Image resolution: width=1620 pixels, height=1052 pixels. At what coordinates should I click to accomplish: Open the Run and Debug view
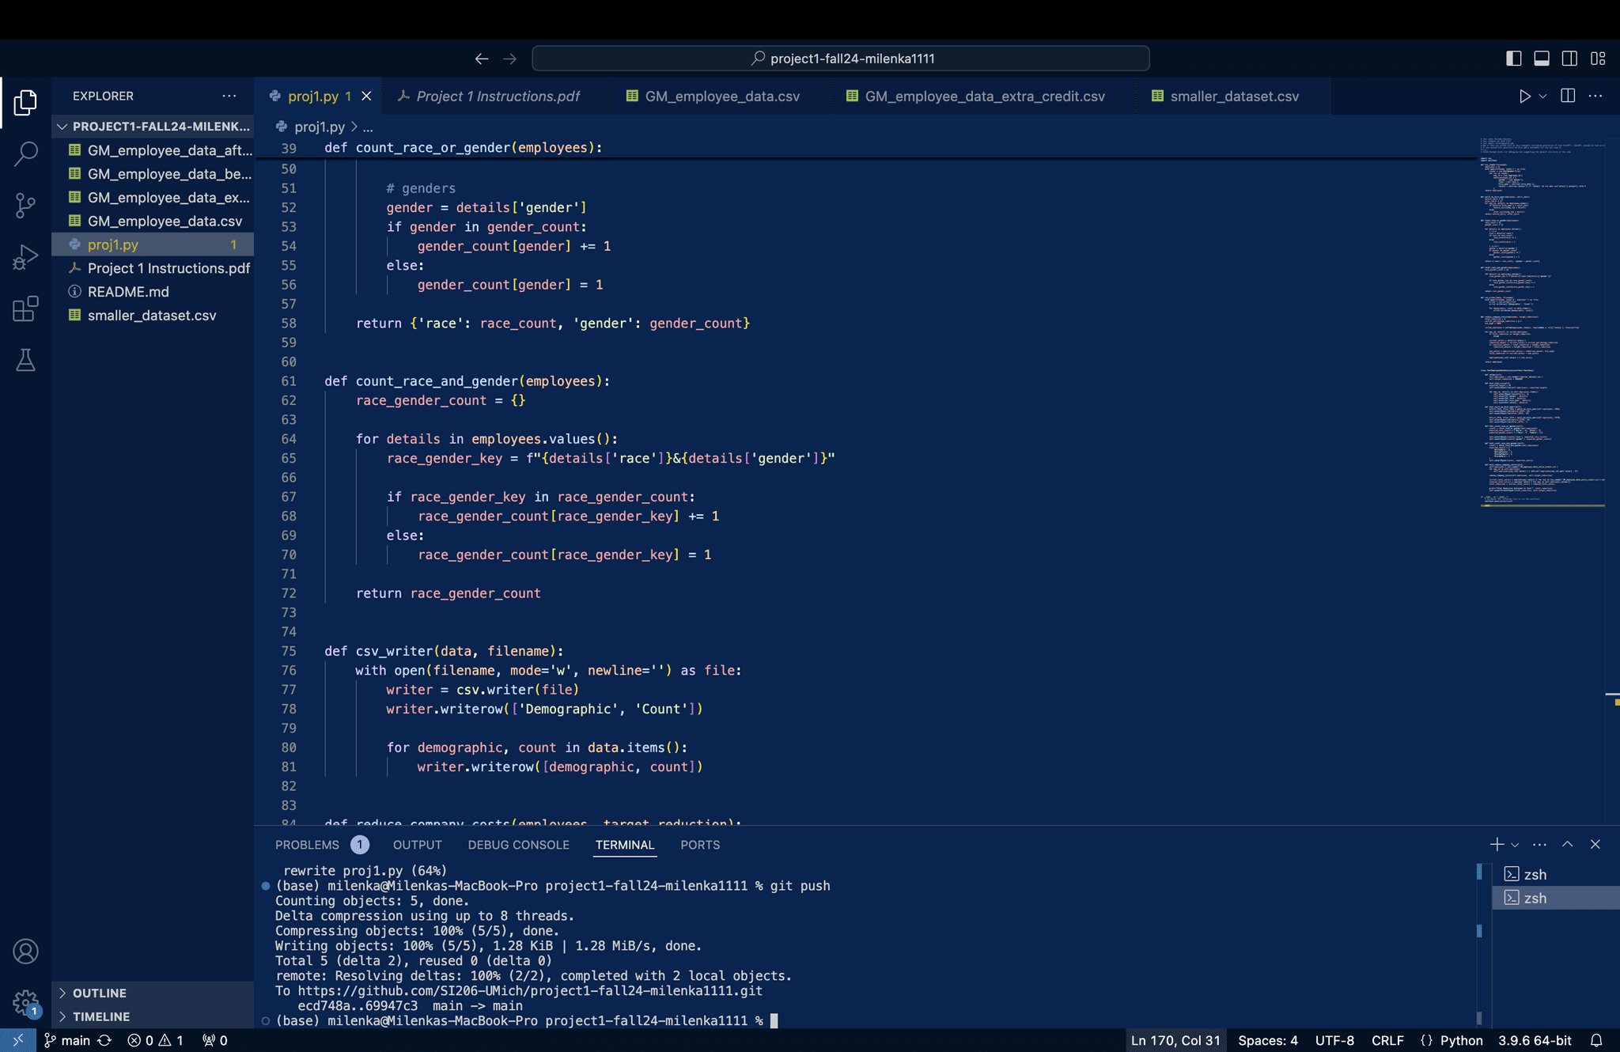click(x=25, y=257)
